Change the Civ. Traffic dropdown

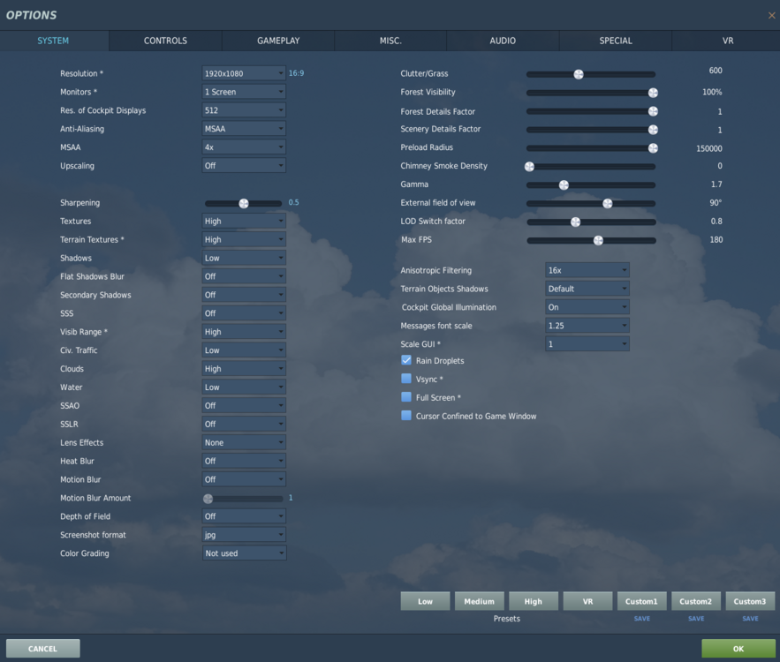(x=244, y=350)
